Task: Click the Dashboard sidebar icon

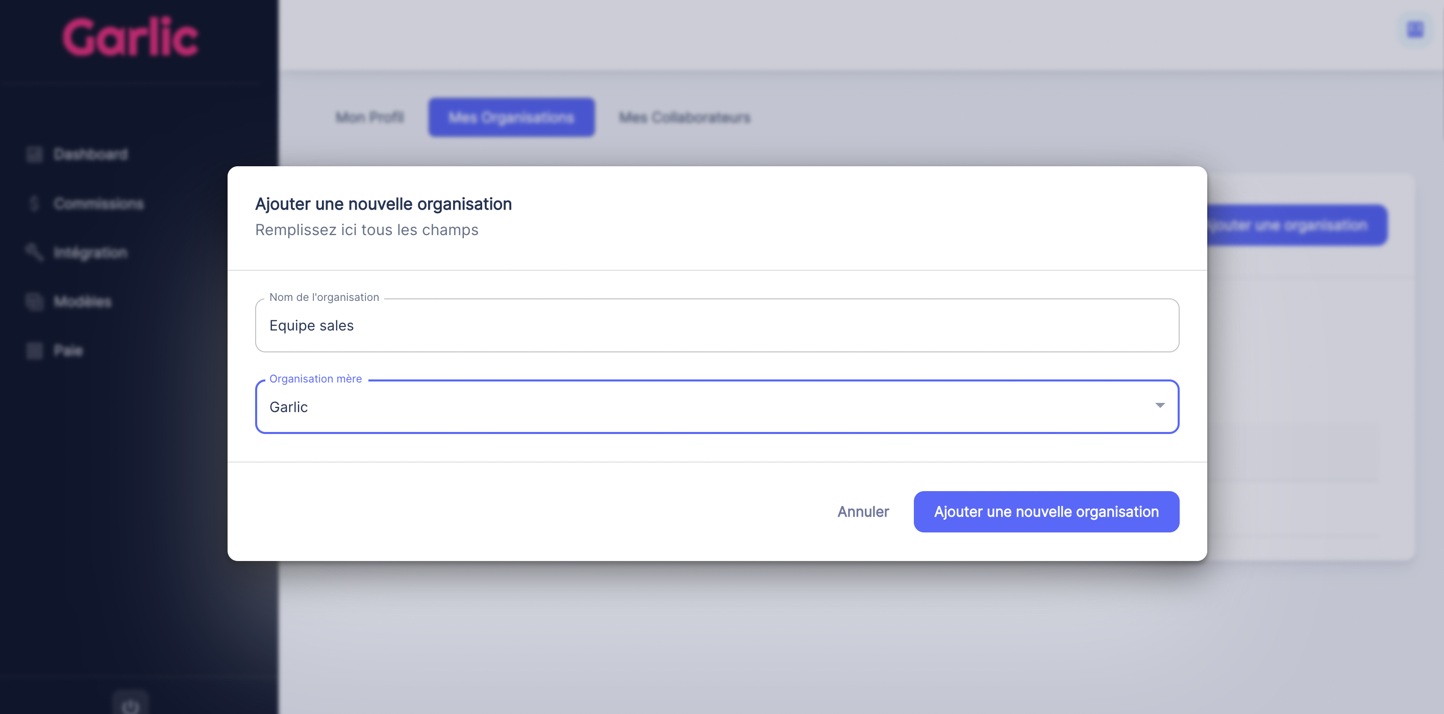Action: click(x=35, y=154)
